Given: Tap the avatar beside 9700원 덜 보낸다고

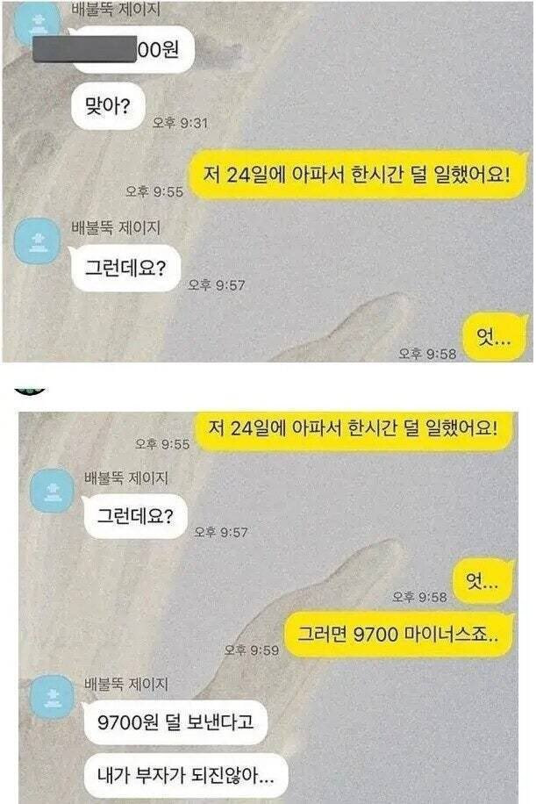Looking at the screenshot, I should [53, 697].
